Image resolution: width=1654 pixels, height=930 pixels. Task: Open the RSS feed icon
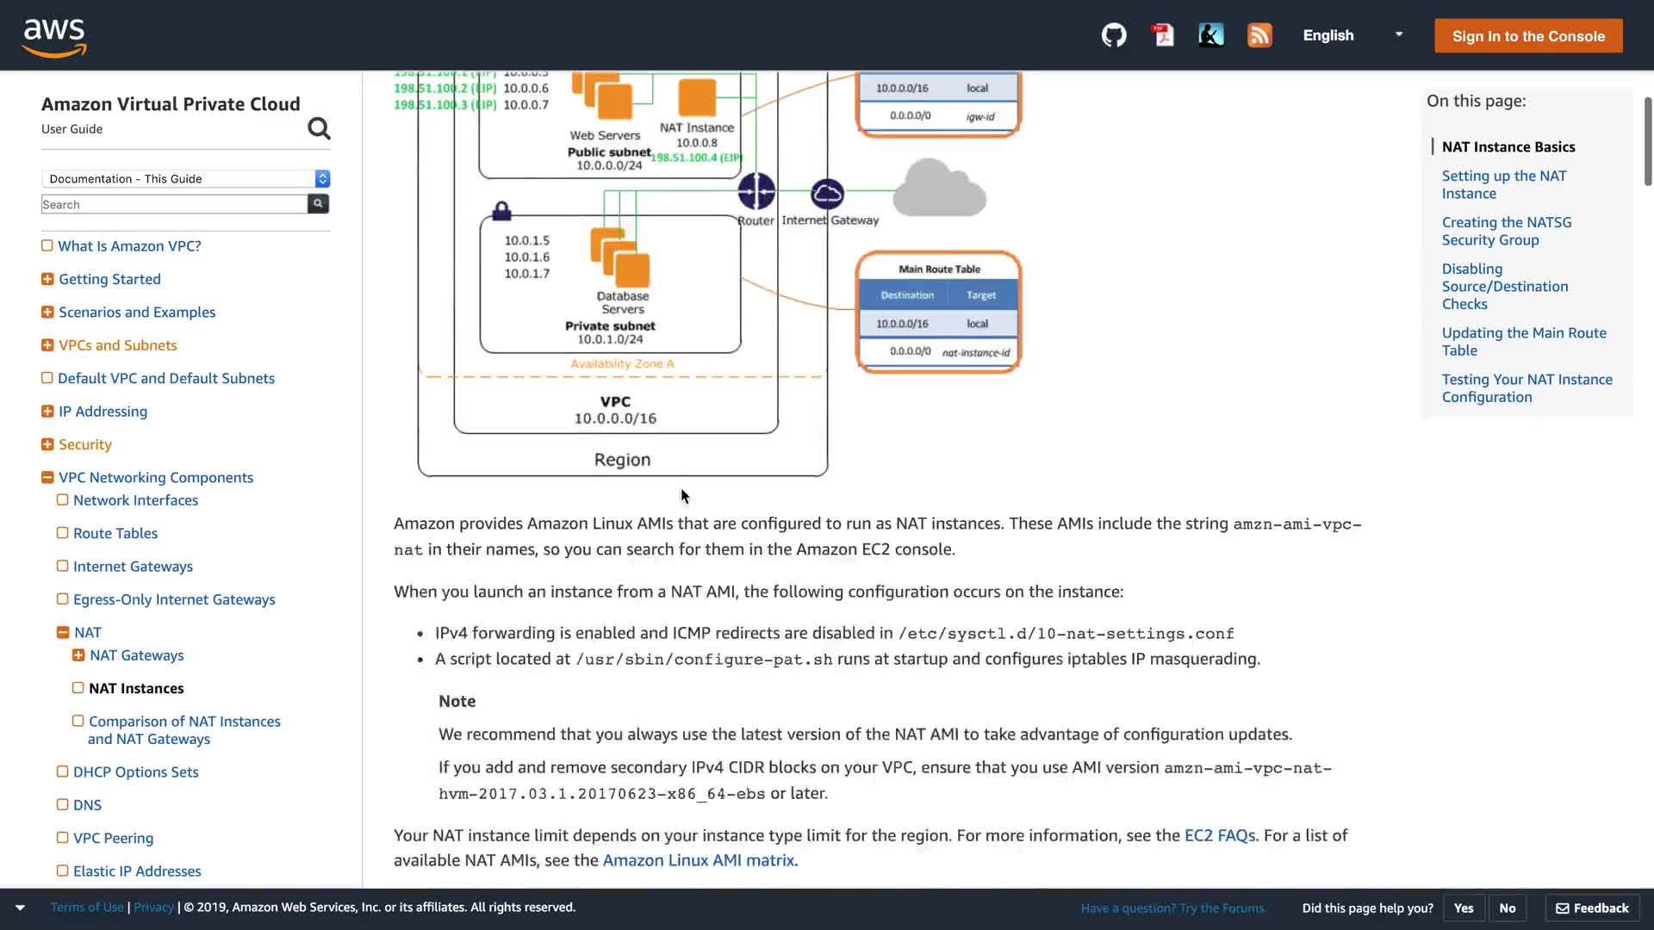1259,35
